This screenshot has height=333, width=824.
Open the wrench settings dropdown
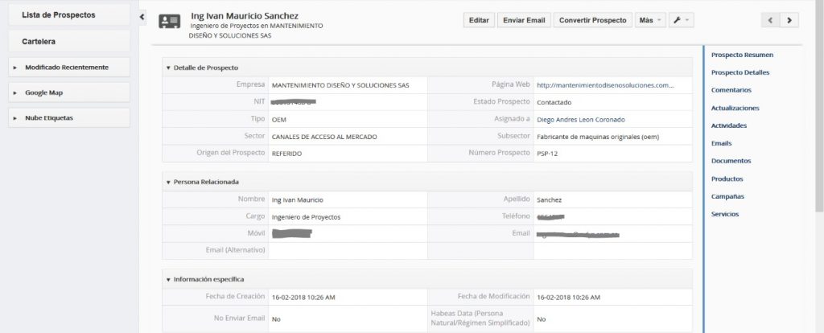point(682,20)
